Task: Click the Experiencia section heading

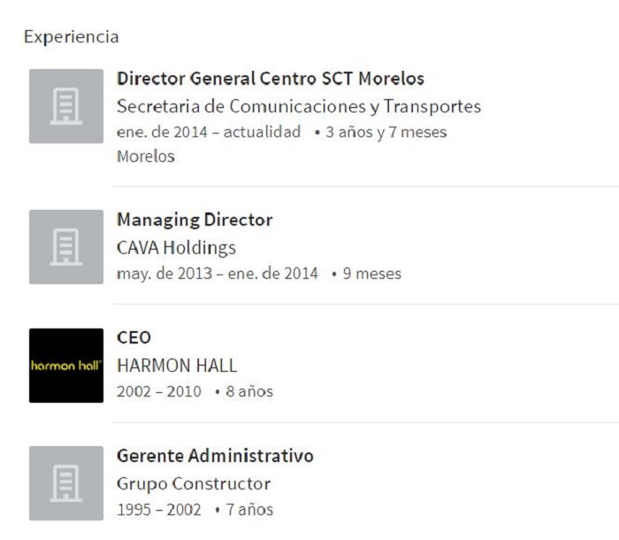Action: tap(71, 37)
